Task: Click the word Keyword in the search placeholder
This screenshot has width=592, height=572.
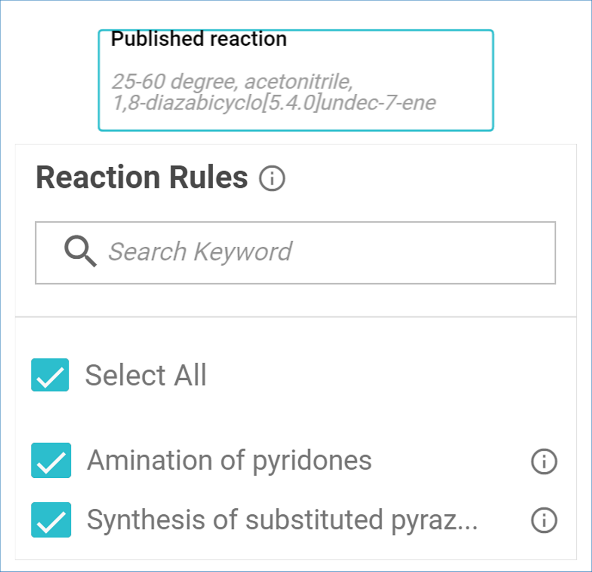Action: click(243, 252)
